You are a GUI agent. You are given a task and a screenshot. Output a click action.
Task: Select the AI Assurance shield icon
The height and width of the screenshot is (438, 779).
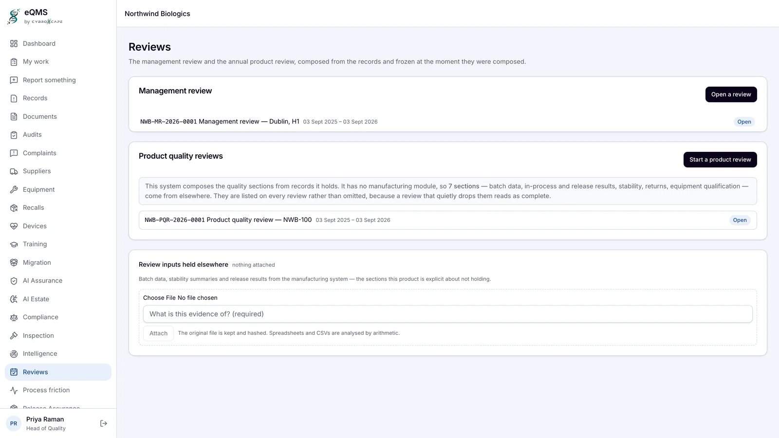click(14, 281)
